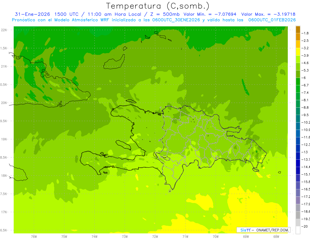The image size is (310, 240).
Task: Click the -3.9 value on the colorbar
Action: click(305, 55)
